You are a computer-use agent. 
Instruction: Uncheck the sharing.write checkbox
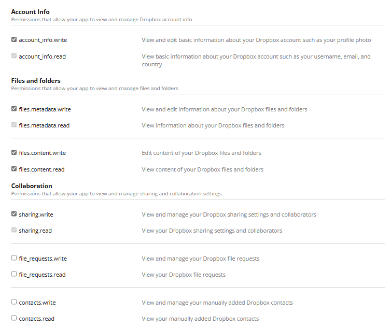click(x=14, y=214)
